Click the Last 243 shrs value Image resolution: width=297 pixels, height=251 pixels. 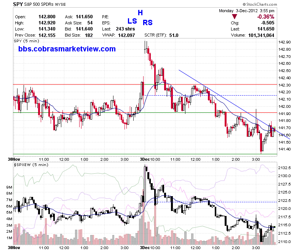(125, 29)
